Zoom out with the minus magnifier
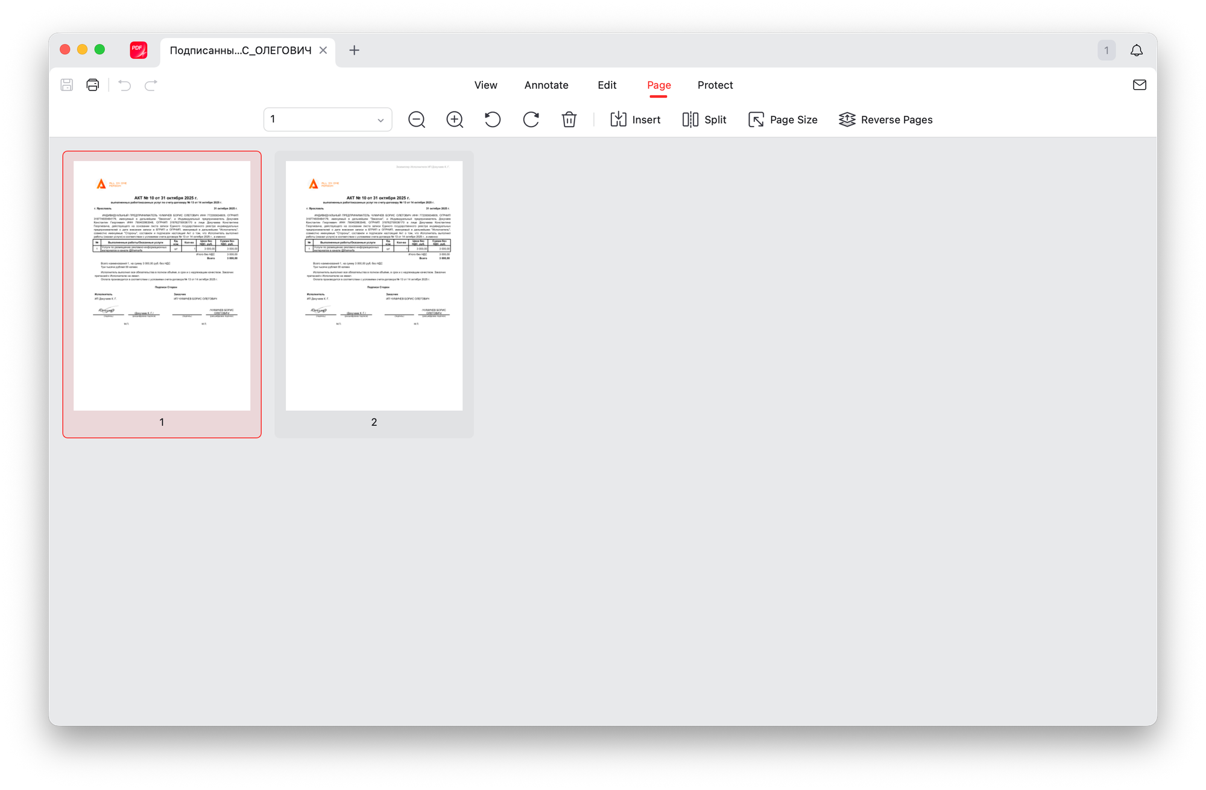The height and width of the screenshot is (790, 1206). tap(417, 119)
